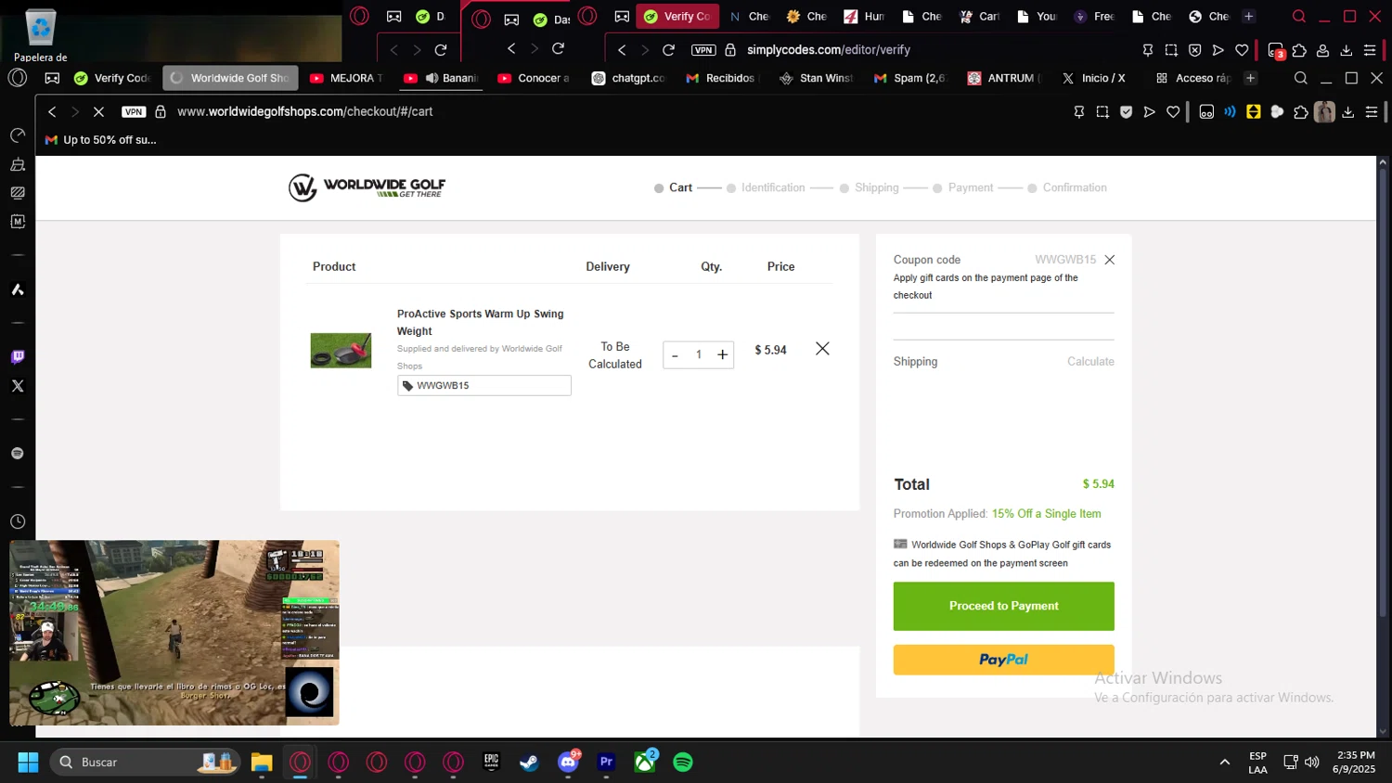
Task: Open new tab in golf shop window
Action: pyautogui.click(x=1251, y=78)
